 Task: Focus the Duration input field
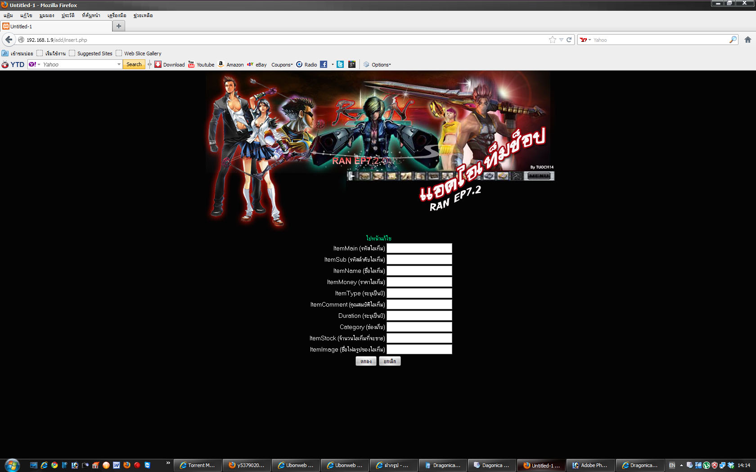(x=419, y=316)
